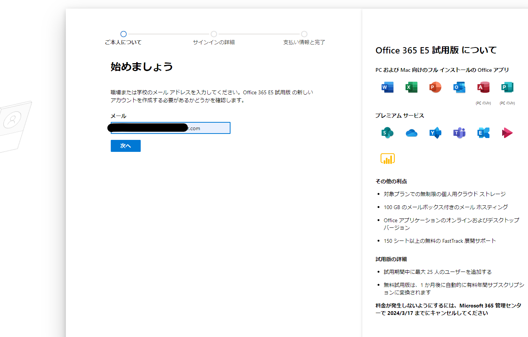
Task: Click the Access app icon
Action: 483,87
